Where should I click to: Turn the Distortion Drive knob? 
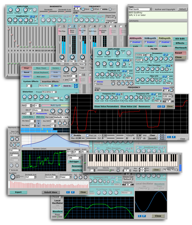[x=41, y=97]
